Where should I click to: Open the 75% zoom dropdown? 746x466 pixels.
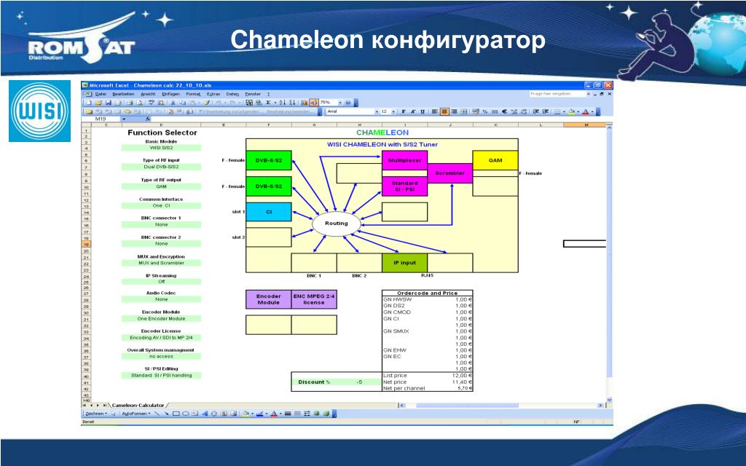341,102
